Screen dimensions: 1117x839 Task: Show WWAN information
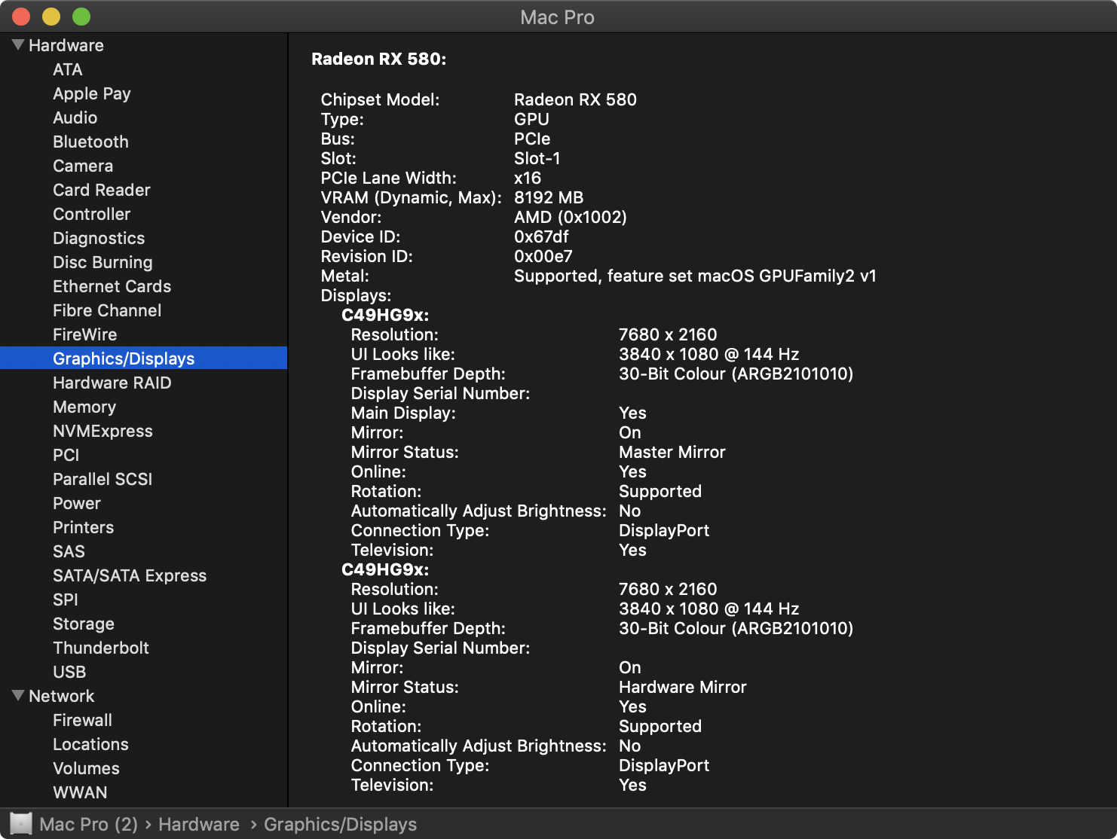[81, 792]
